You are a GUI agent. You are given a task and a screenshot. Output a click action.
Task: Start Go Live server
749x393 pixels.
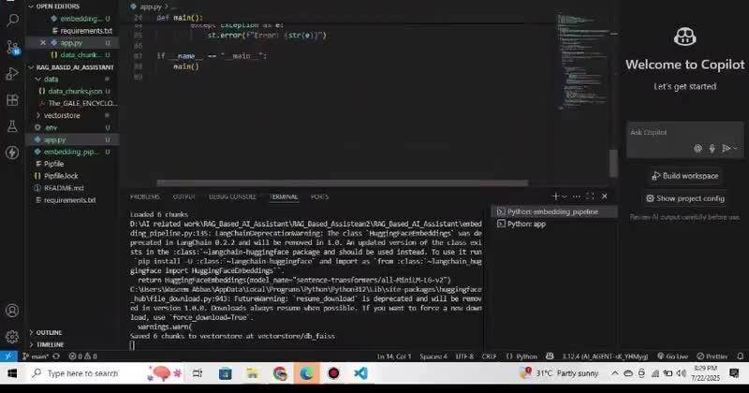pyautogui.click(x=672, y=357)
